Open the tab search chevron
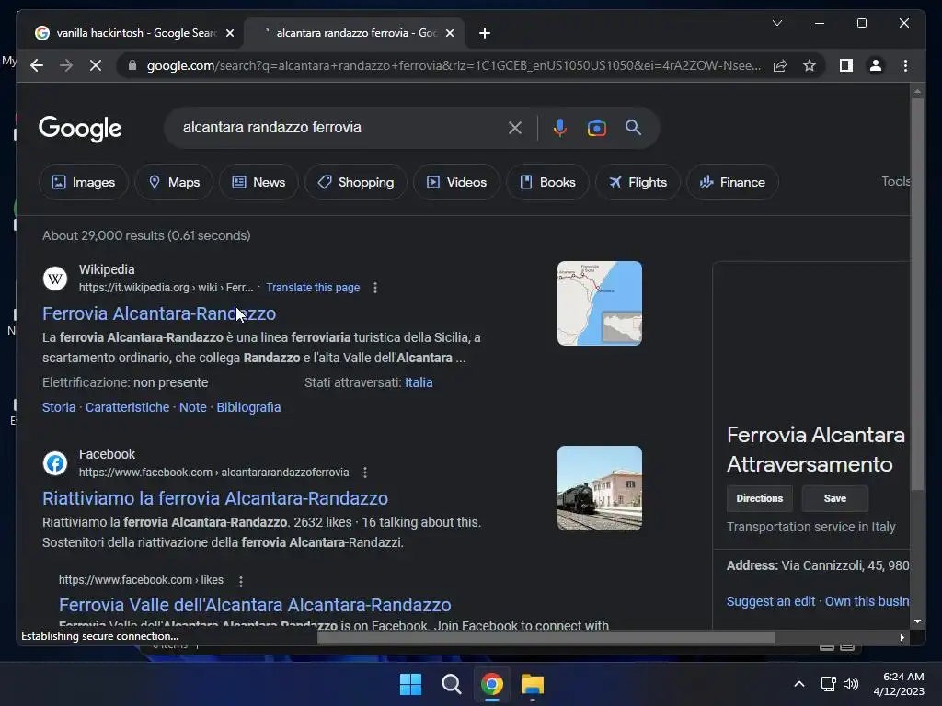This screenshot has height=706, width=942. click(776, 23)
